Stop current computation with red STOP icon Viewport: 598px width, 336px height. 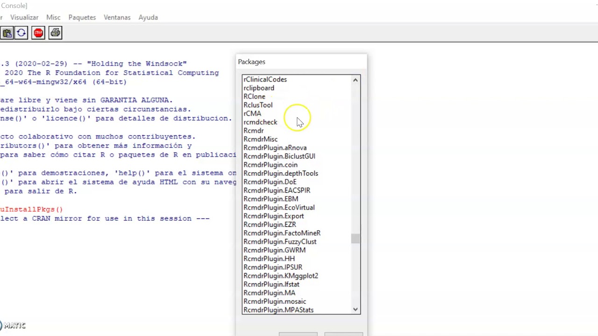38,33
